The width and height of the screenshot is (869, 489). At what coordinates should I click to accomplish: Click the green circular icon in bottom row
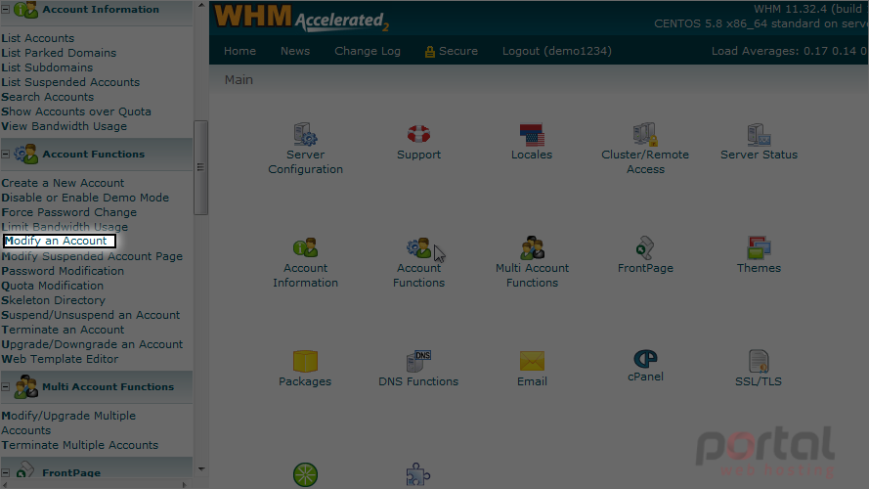pos(305,474)
